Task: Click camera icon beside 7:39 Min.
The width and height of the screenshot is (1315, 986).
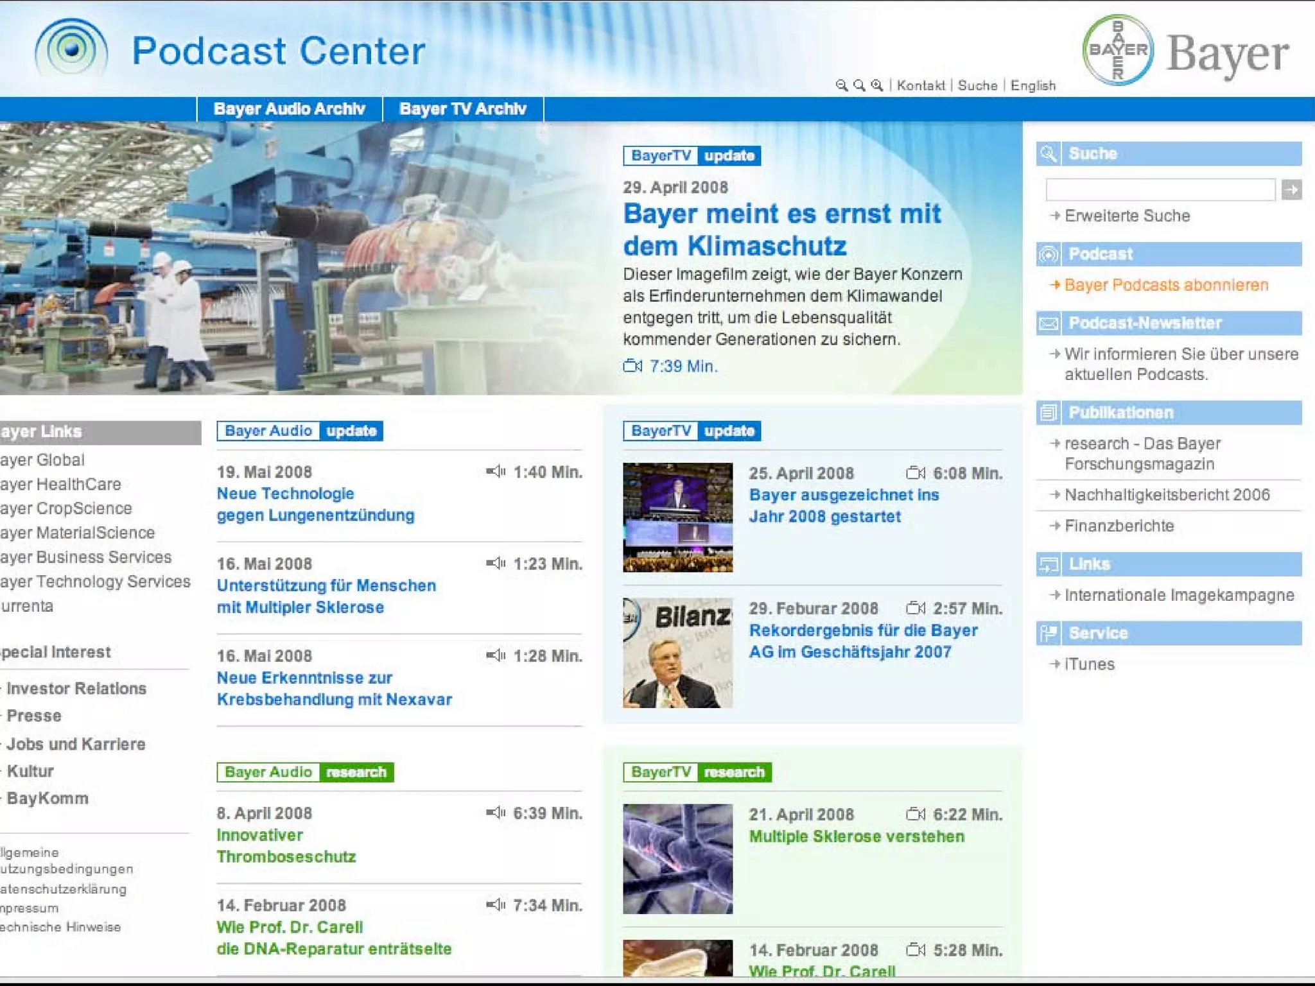Action: [632, 366]
